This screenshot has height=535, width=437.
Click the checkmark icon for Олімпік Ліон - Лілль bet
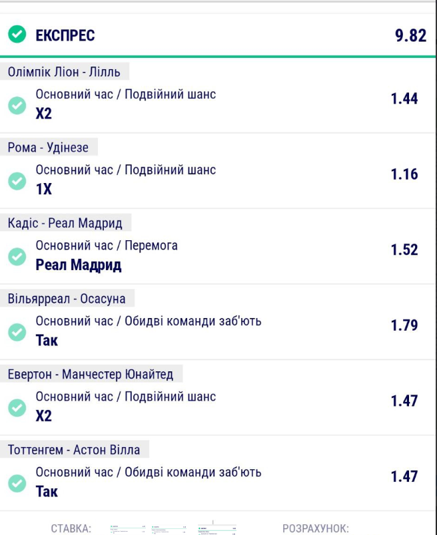tap(17, 105)
